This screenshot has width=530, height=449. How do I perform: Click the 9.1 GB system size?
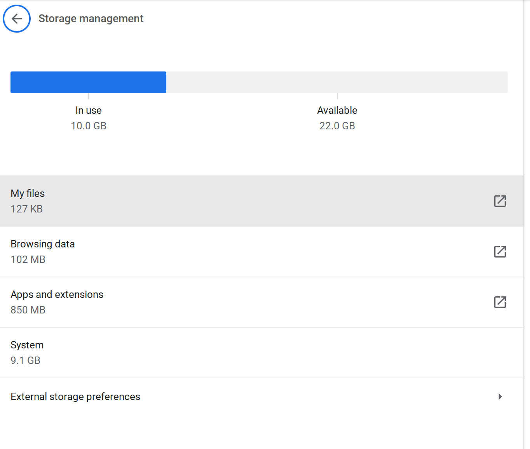tap(26, 360)
